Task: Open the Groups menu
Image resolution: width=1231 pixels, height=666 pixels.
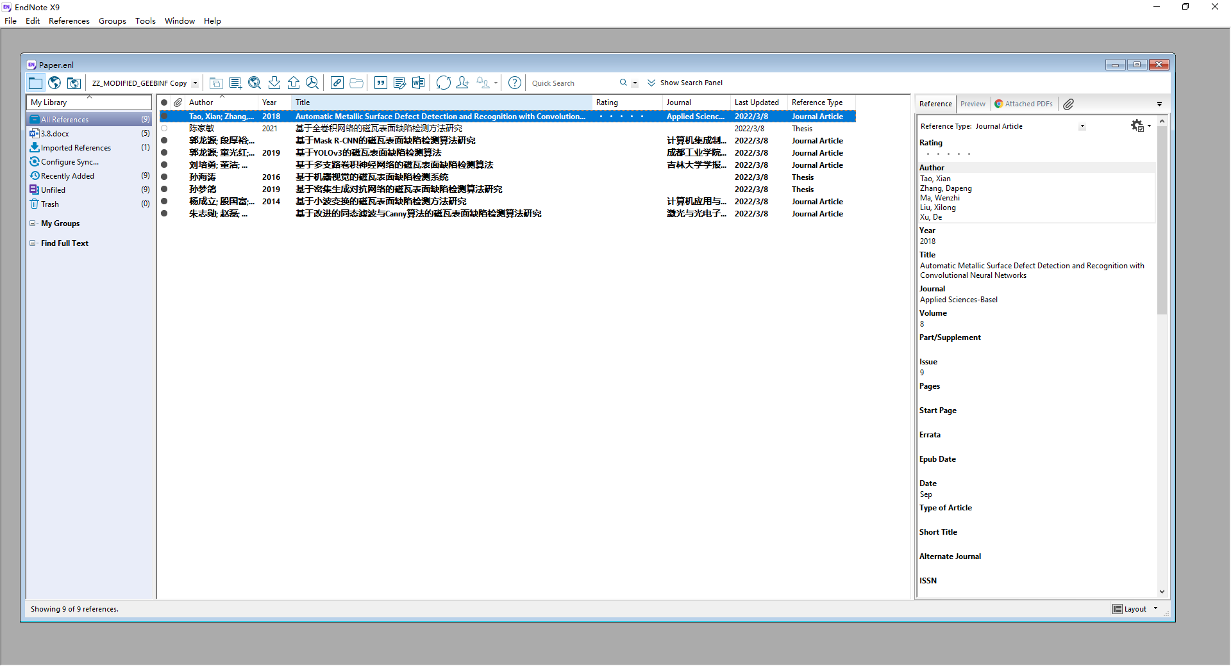Action: coord(112,21)
